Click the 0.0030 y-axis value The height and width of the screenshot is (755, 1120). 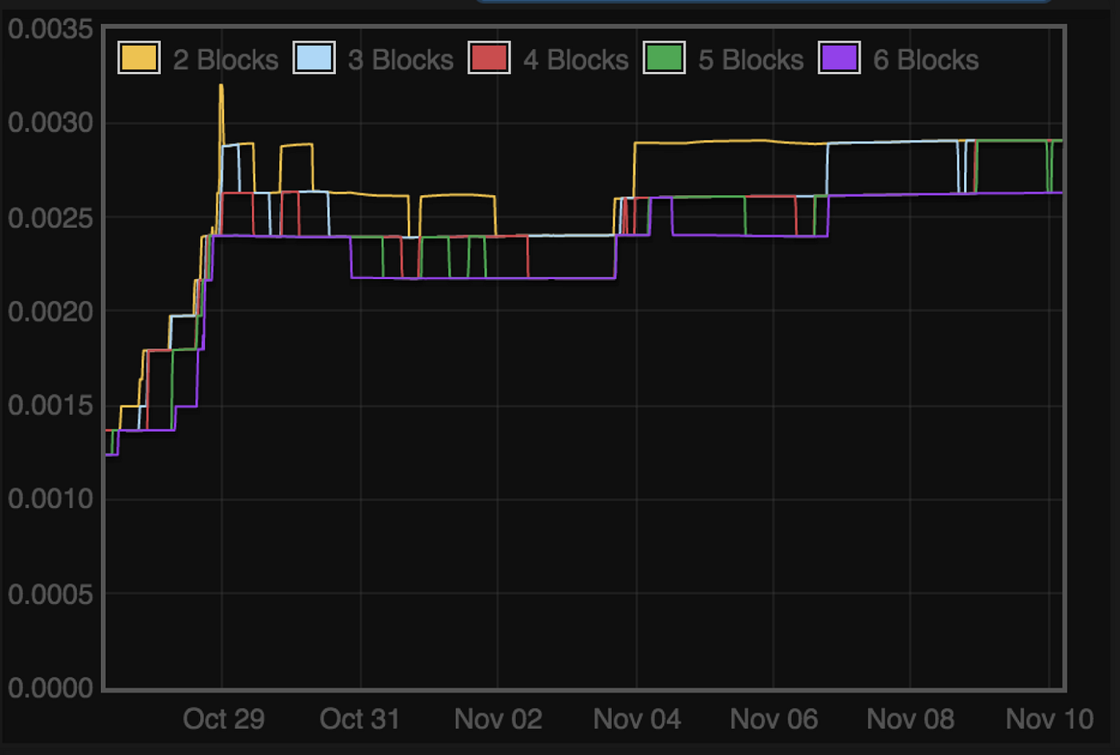click(x=50, y=123)
